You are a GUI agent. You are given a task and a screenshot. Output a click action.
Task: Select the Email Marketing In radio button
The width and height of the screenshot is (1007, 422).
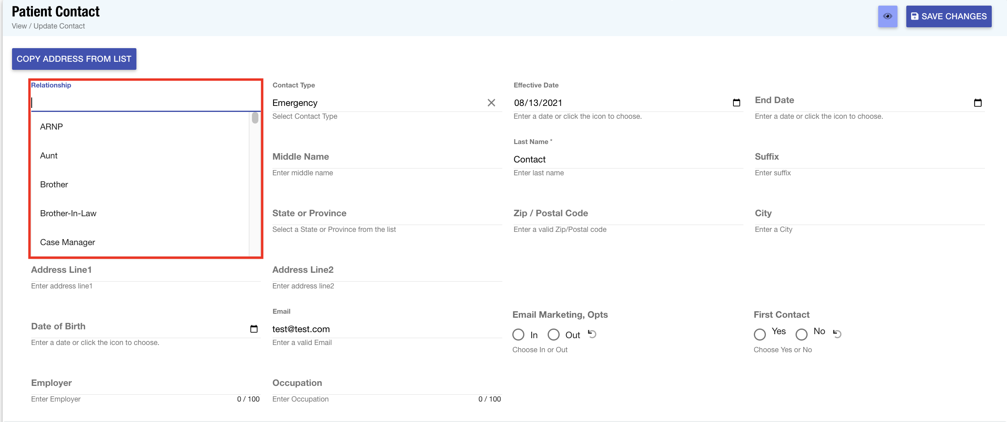pos(518,335)
